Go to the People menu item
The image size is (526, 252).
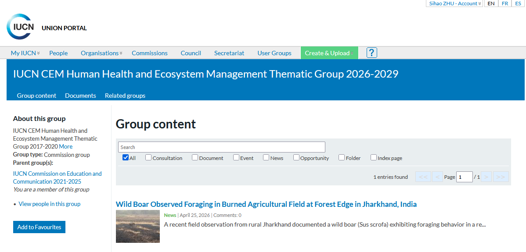coord(58,53)
